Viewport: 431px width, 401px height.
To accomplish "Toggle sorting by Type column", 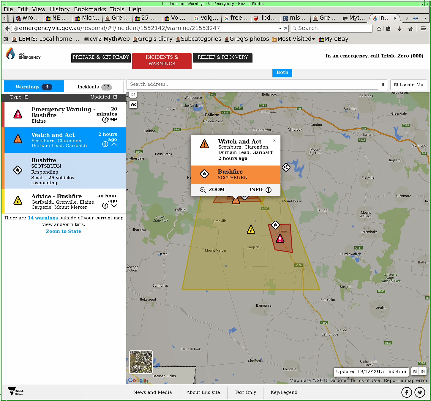I will point(19,97).
